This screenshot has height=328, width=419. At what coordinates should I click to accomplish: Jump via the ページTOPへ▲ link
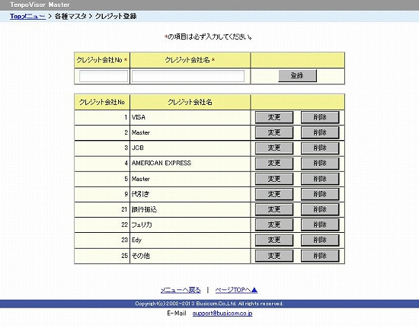point(236,290)
